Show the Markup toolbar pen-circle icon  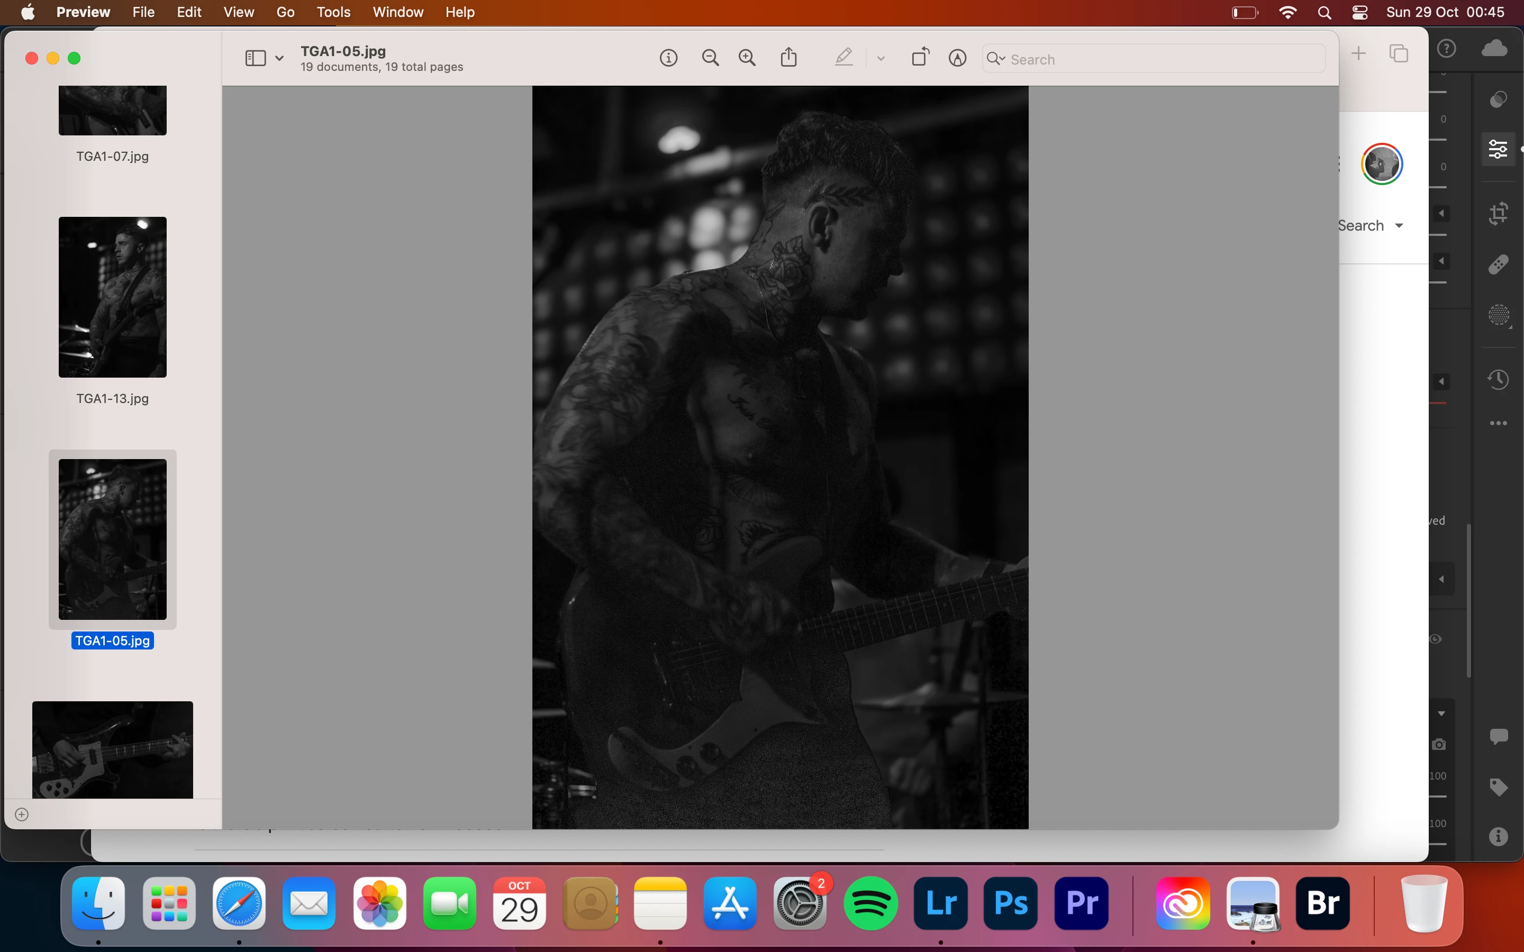(957, 59)
